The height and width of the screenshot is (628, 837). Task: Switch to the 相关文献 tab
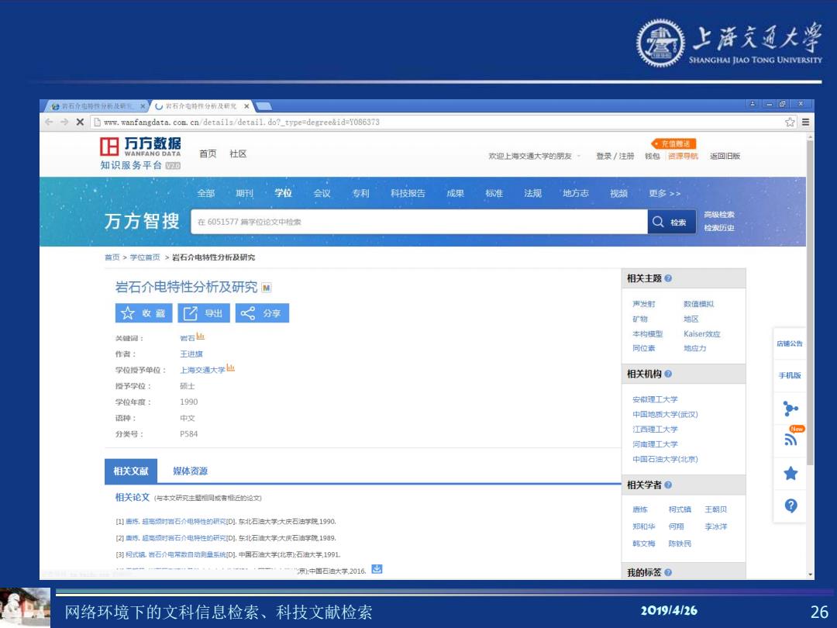point(131,471)
